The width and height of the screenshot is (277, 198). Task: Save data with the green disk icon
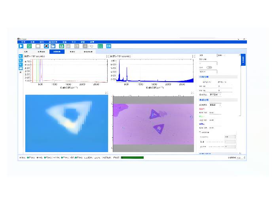click(x=61, y=46)
